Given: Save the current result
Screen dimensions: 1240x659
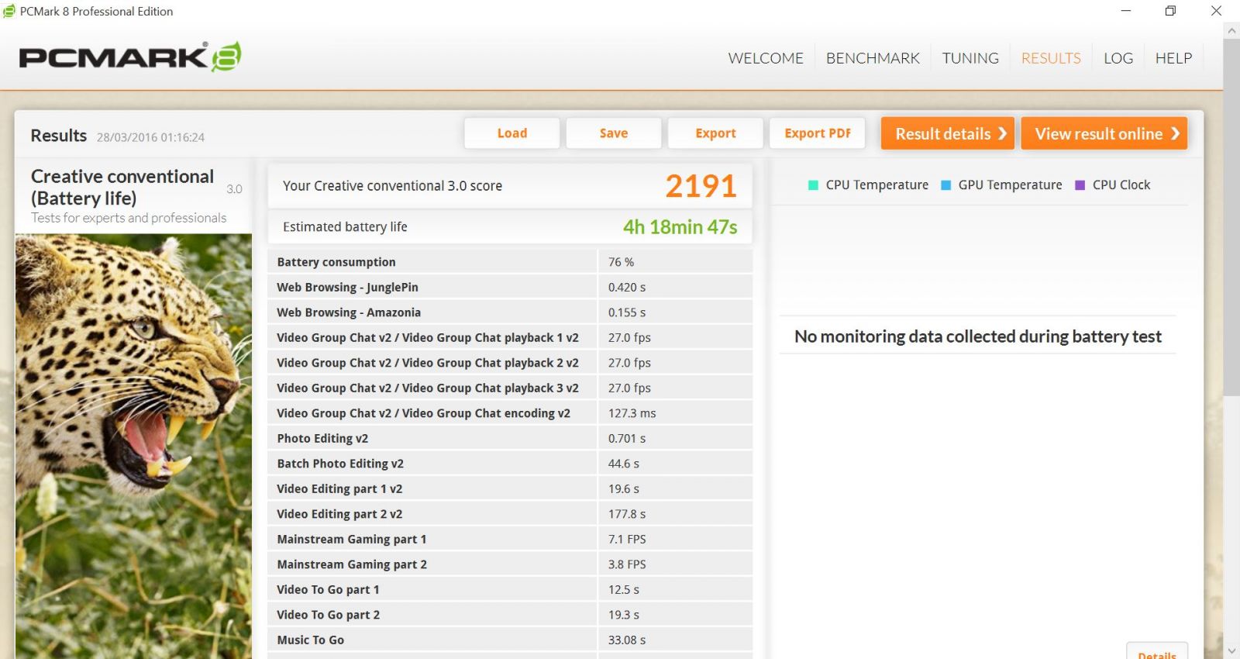Looking at the screenshot, I should (x=613, y=133).
